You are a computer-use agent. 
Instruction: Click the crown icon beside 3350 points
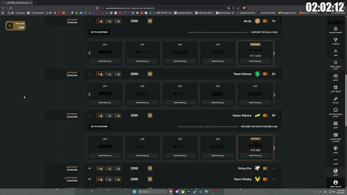click(x=150, y=21)
